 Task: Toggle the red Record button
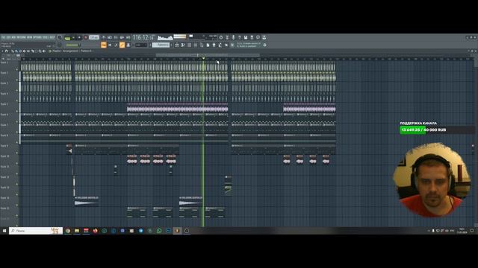point(86,37)
